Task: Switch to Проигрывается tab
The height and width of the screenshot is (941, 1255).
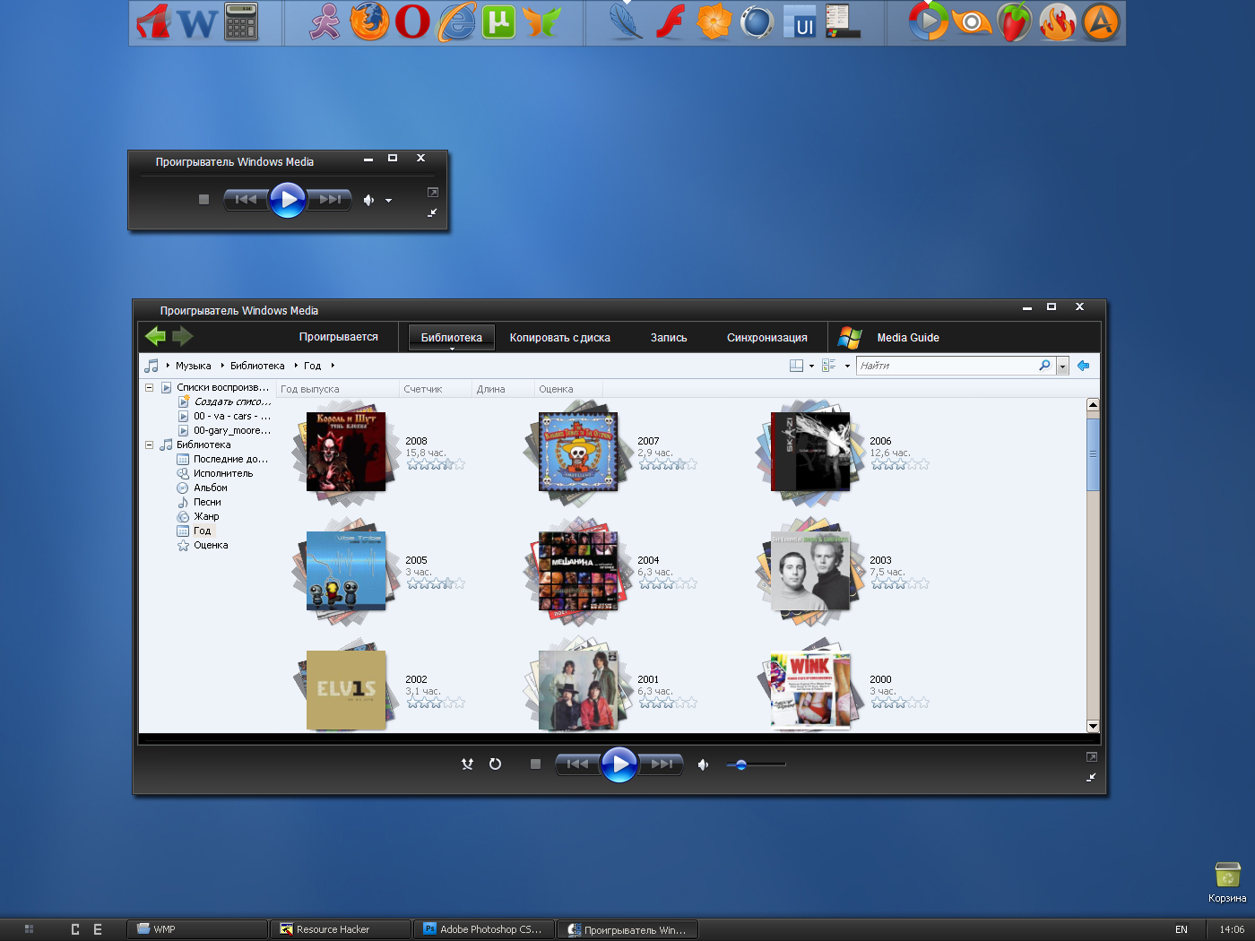Action: [339, 337]
